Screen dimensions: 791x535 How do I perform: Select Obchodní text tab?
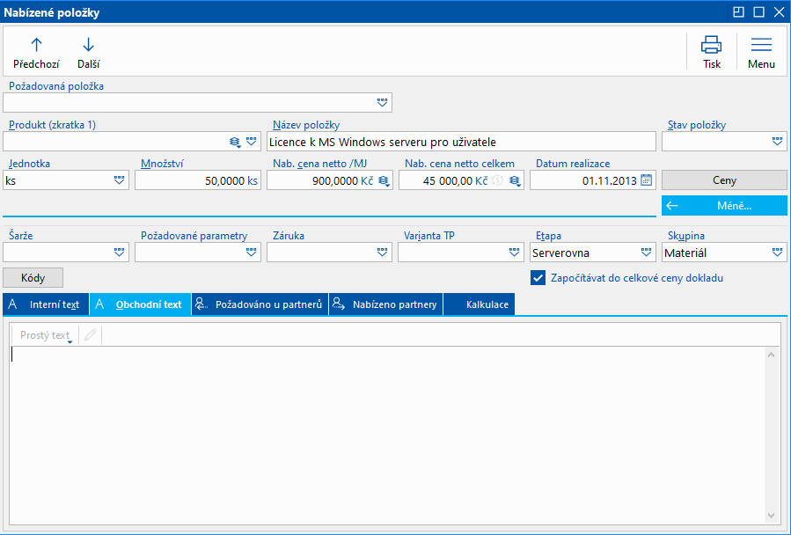pyautogui.click(x=140, y=304)
